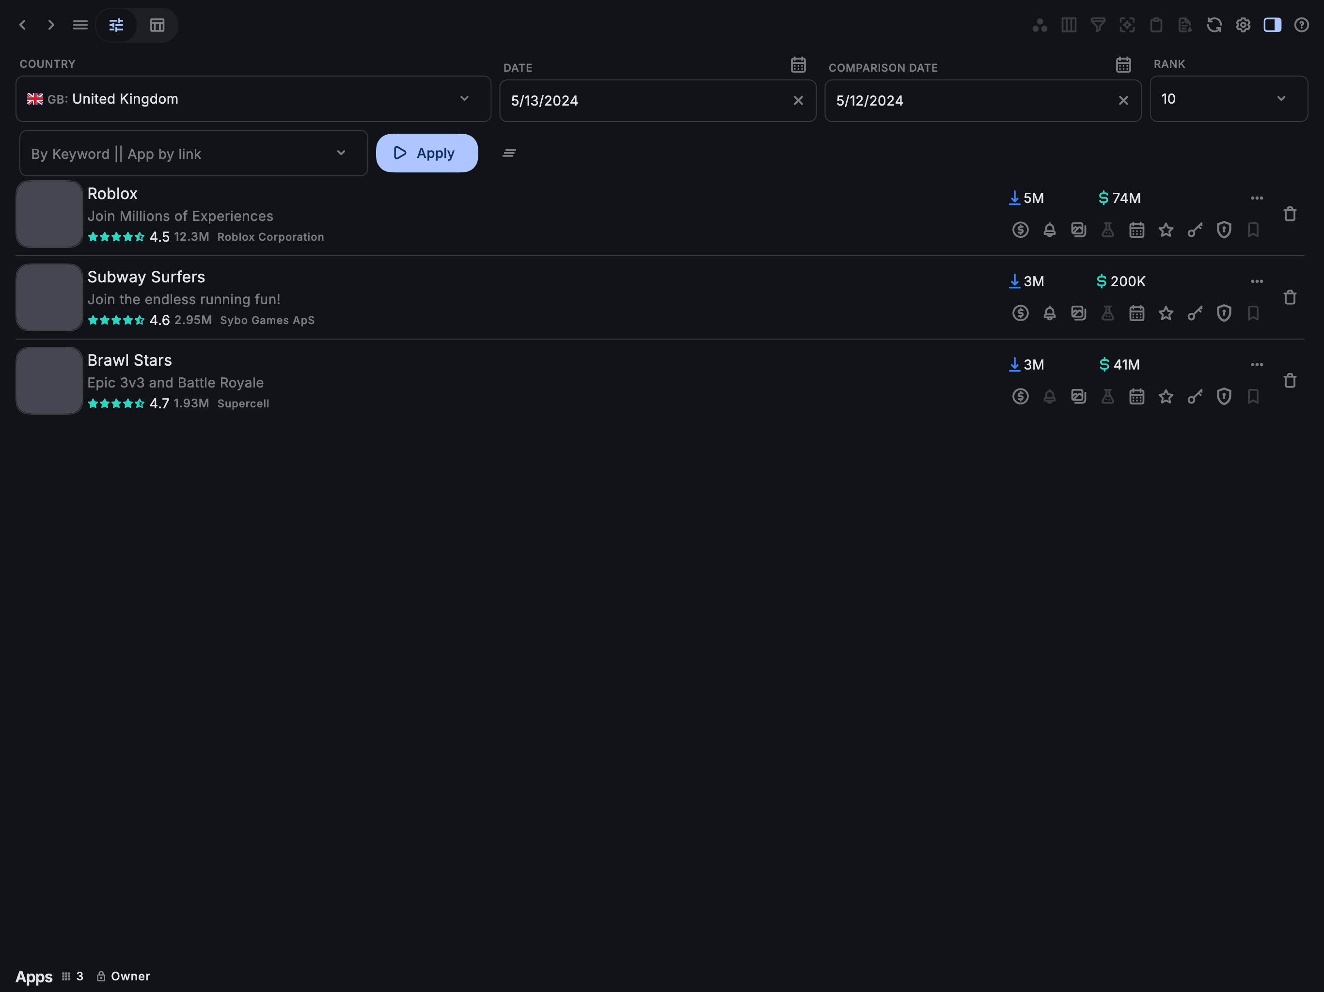Go forward with the right arrow
This screenshot has height=992, width=1324.
pos(51,25)
